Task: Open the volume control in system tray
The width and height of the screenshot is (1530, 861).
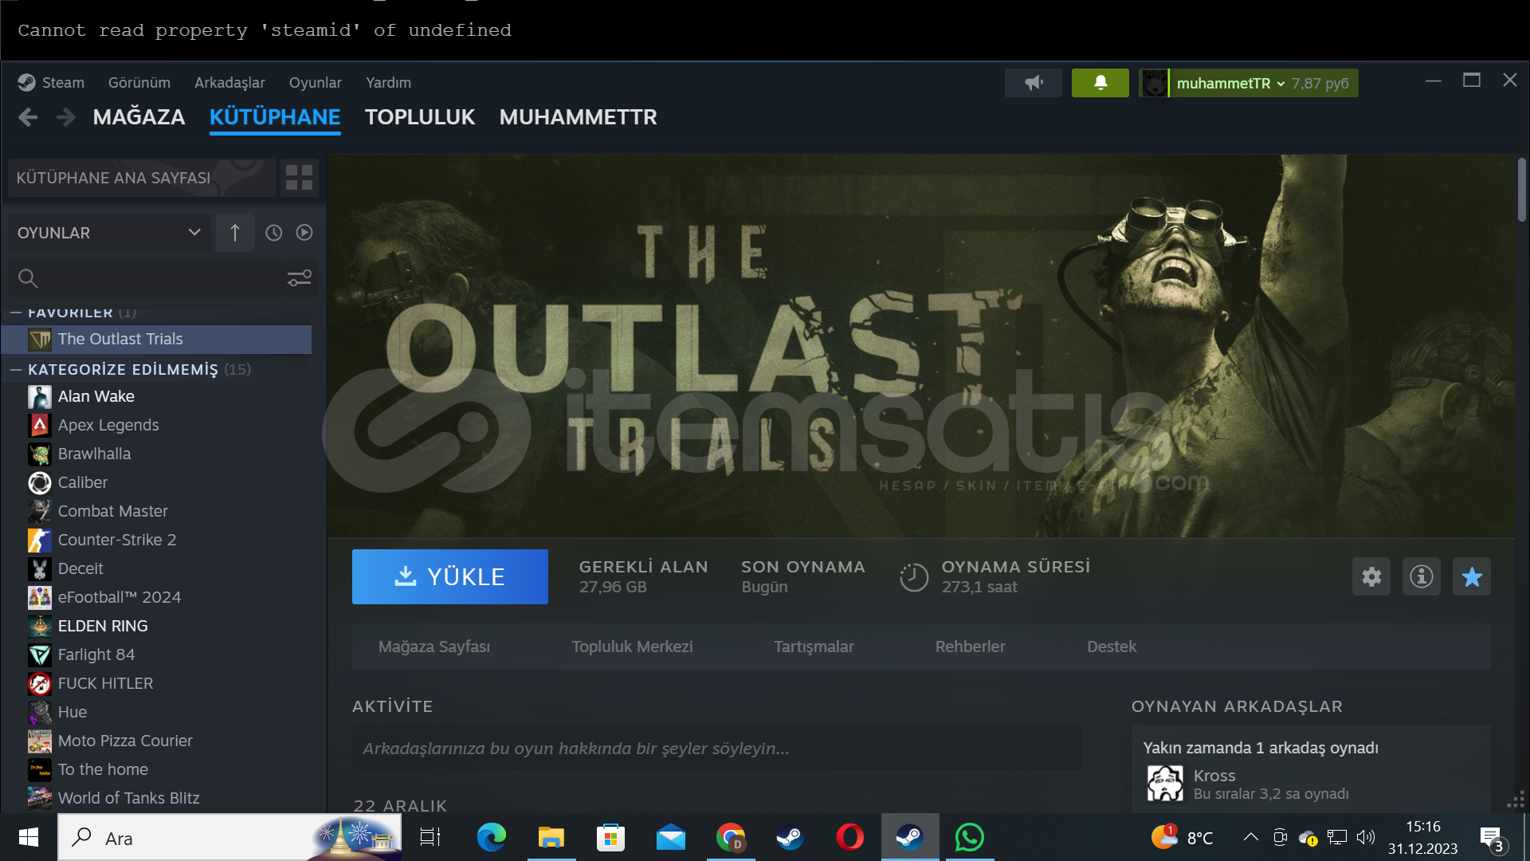Action: 1366,837
